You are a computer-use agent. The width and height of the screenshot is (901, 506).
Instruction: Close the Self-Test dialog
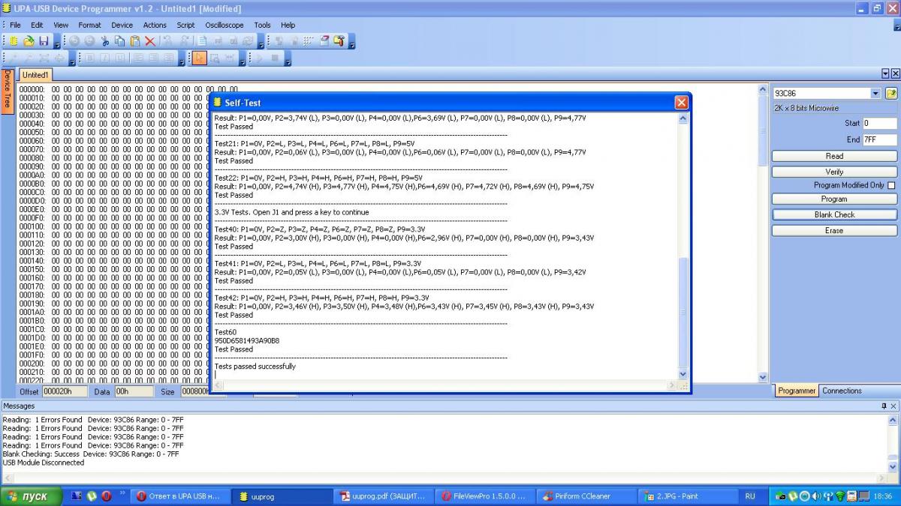pyautogui.click(x=681, y=103)
